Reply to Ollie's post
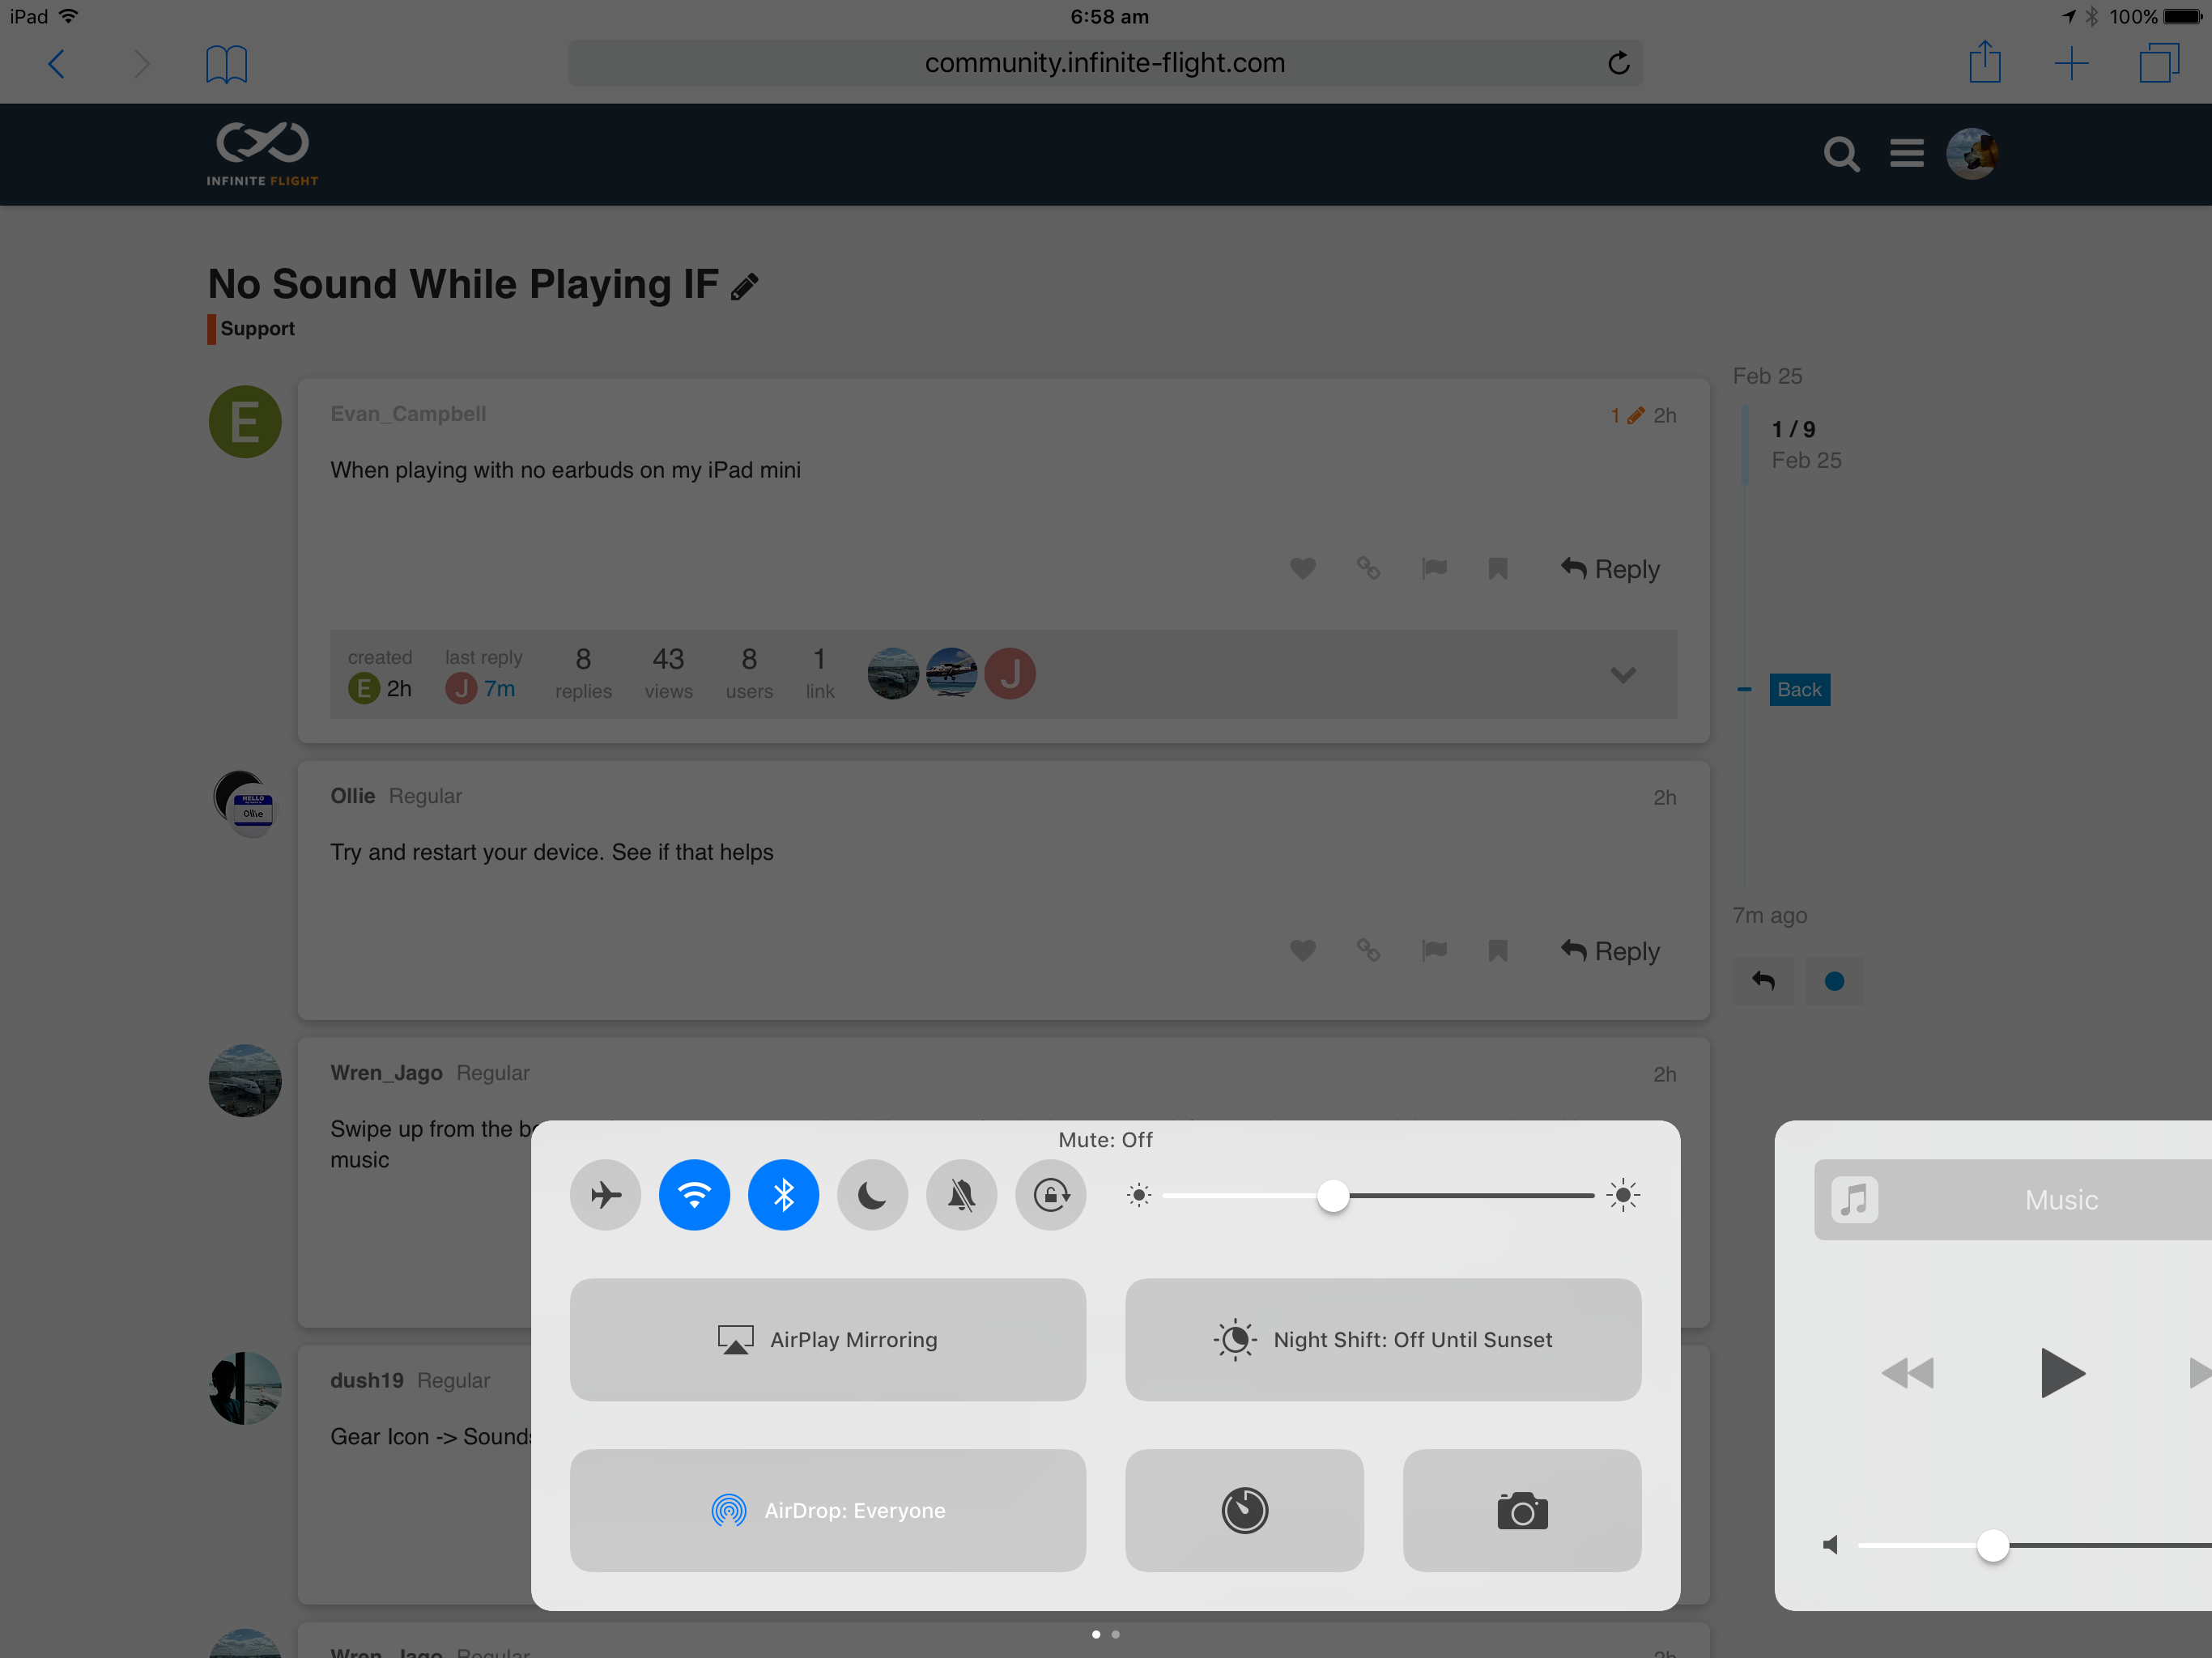 [x=1610, y=951]
